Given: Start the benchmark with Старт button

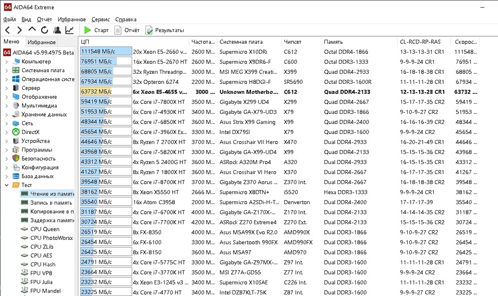Looking at the screenshot, I should 96,30.
